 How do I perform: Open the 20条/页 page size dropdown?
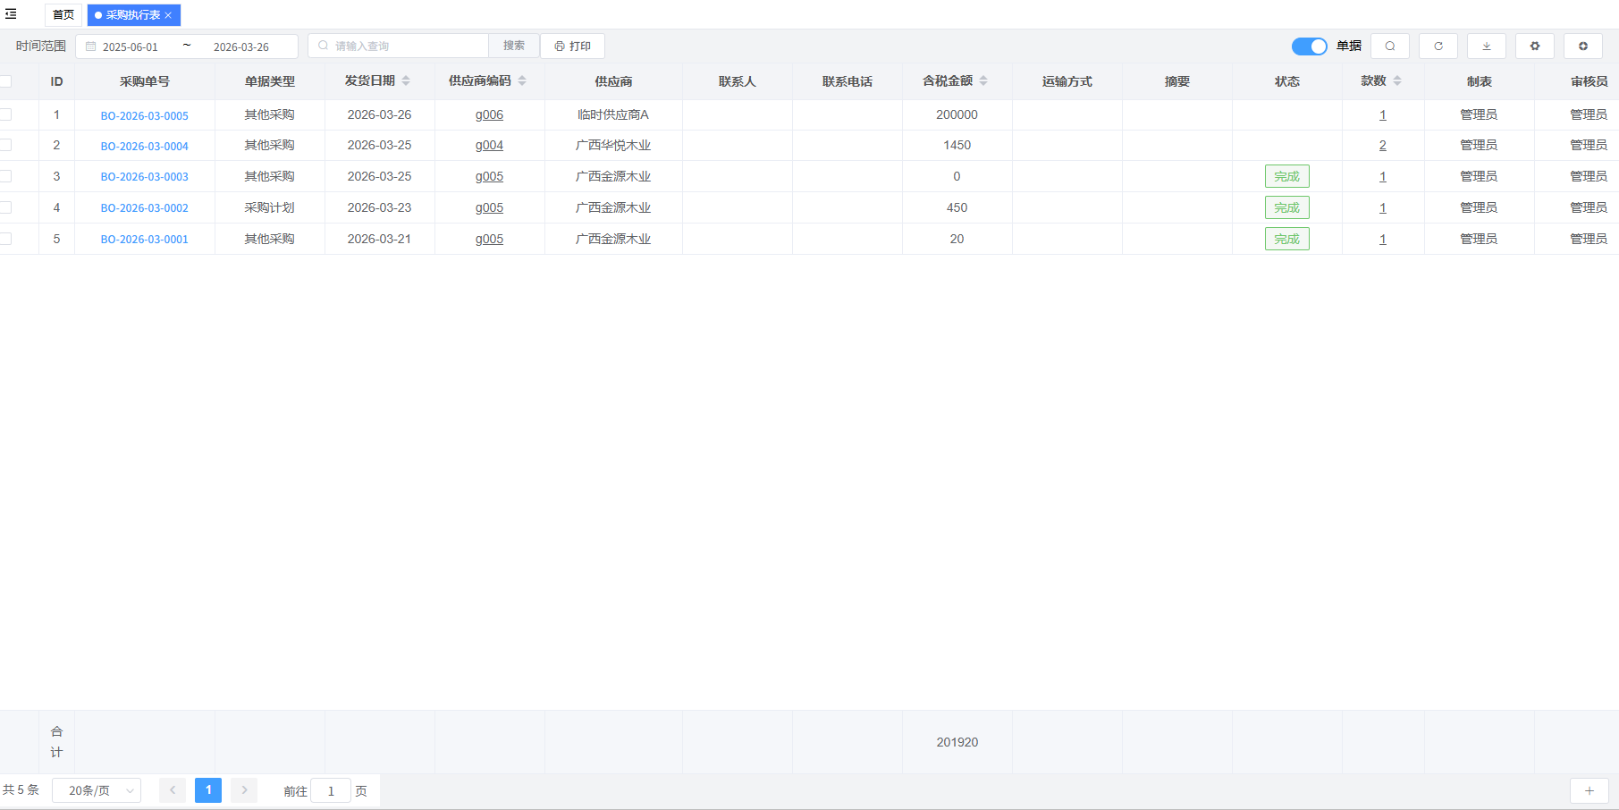(97, 790)
